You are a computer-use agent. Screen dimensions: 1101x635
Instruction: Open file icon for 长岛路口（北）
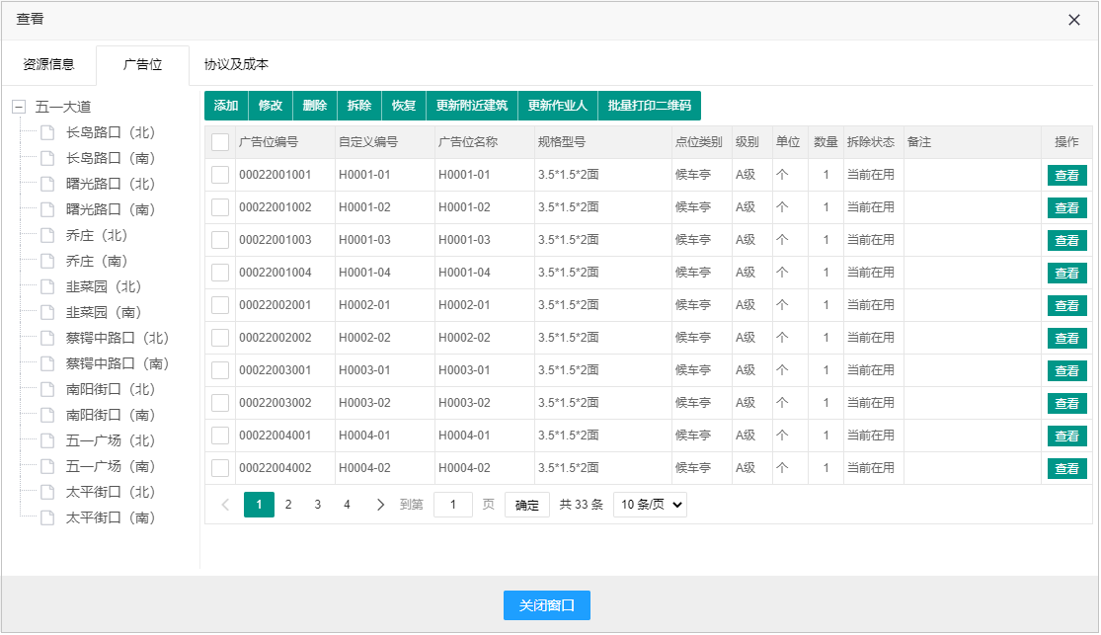pos(47,132)
